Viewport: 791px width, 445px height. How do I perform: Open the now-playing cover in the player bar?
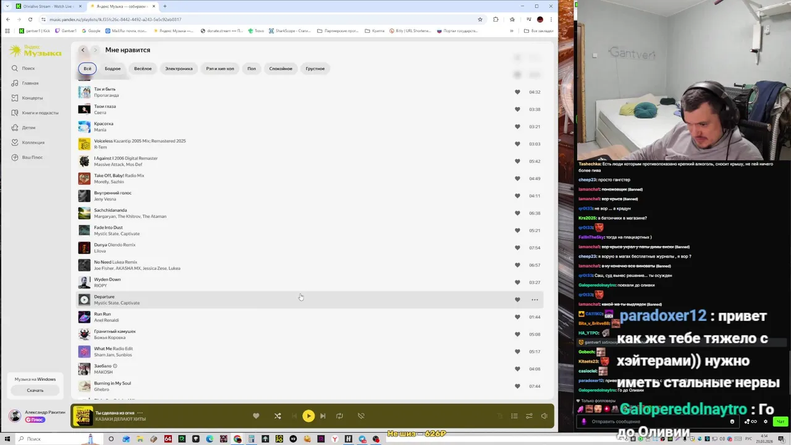click(x=83, y=416)
